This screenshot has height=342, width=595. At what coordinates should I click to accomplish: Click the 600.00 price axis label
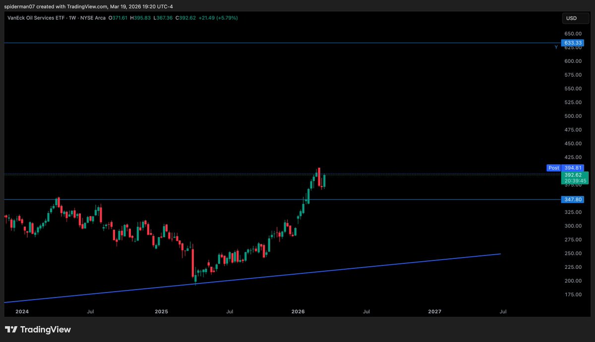(x=572, y=61)
